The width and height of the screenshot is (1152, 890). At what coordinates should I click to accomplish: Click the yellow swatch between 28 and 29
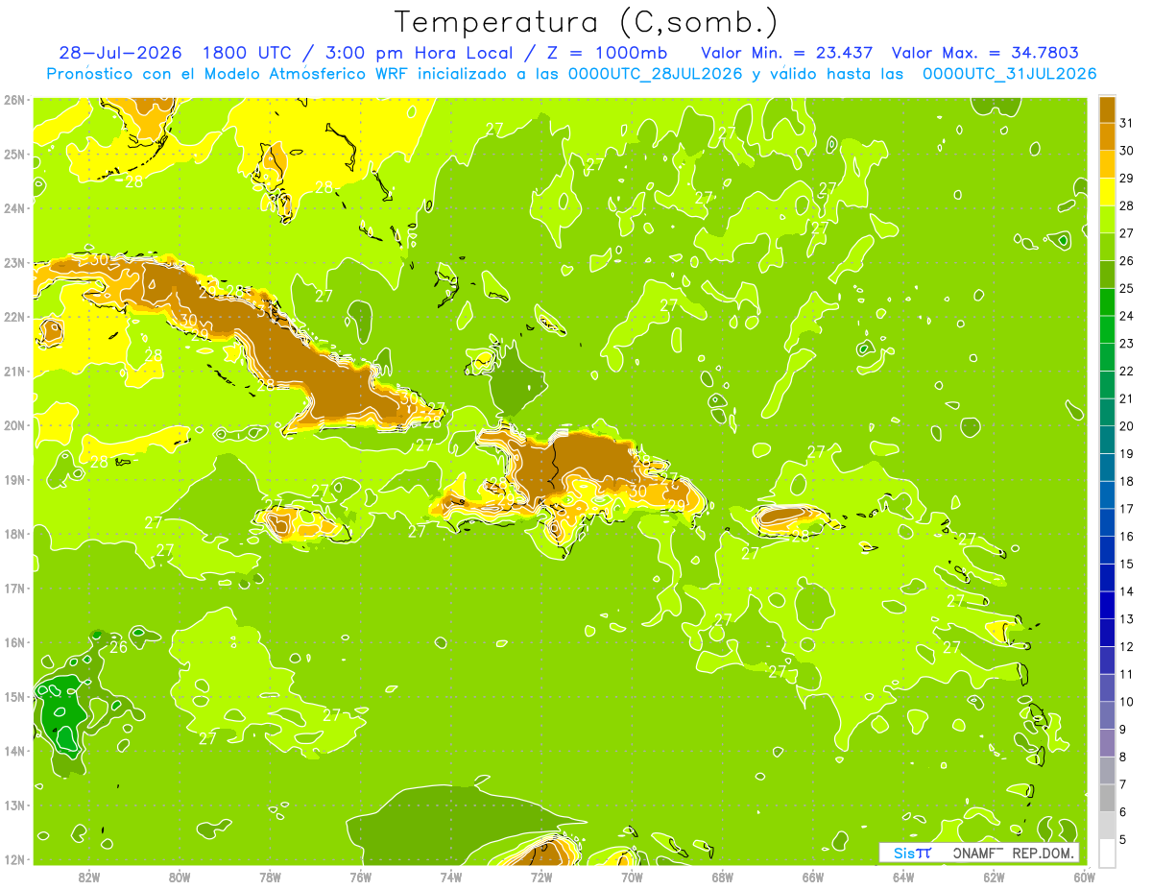(1107, 192)
